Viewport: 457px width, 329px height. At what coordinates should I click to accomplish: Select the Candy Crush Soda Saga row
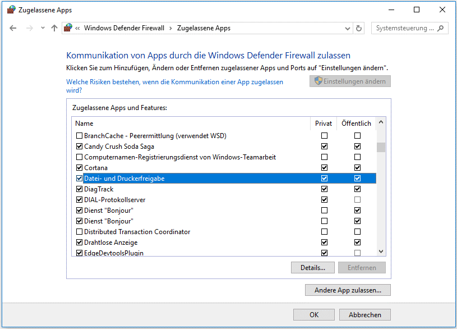(x=224, y=147)
